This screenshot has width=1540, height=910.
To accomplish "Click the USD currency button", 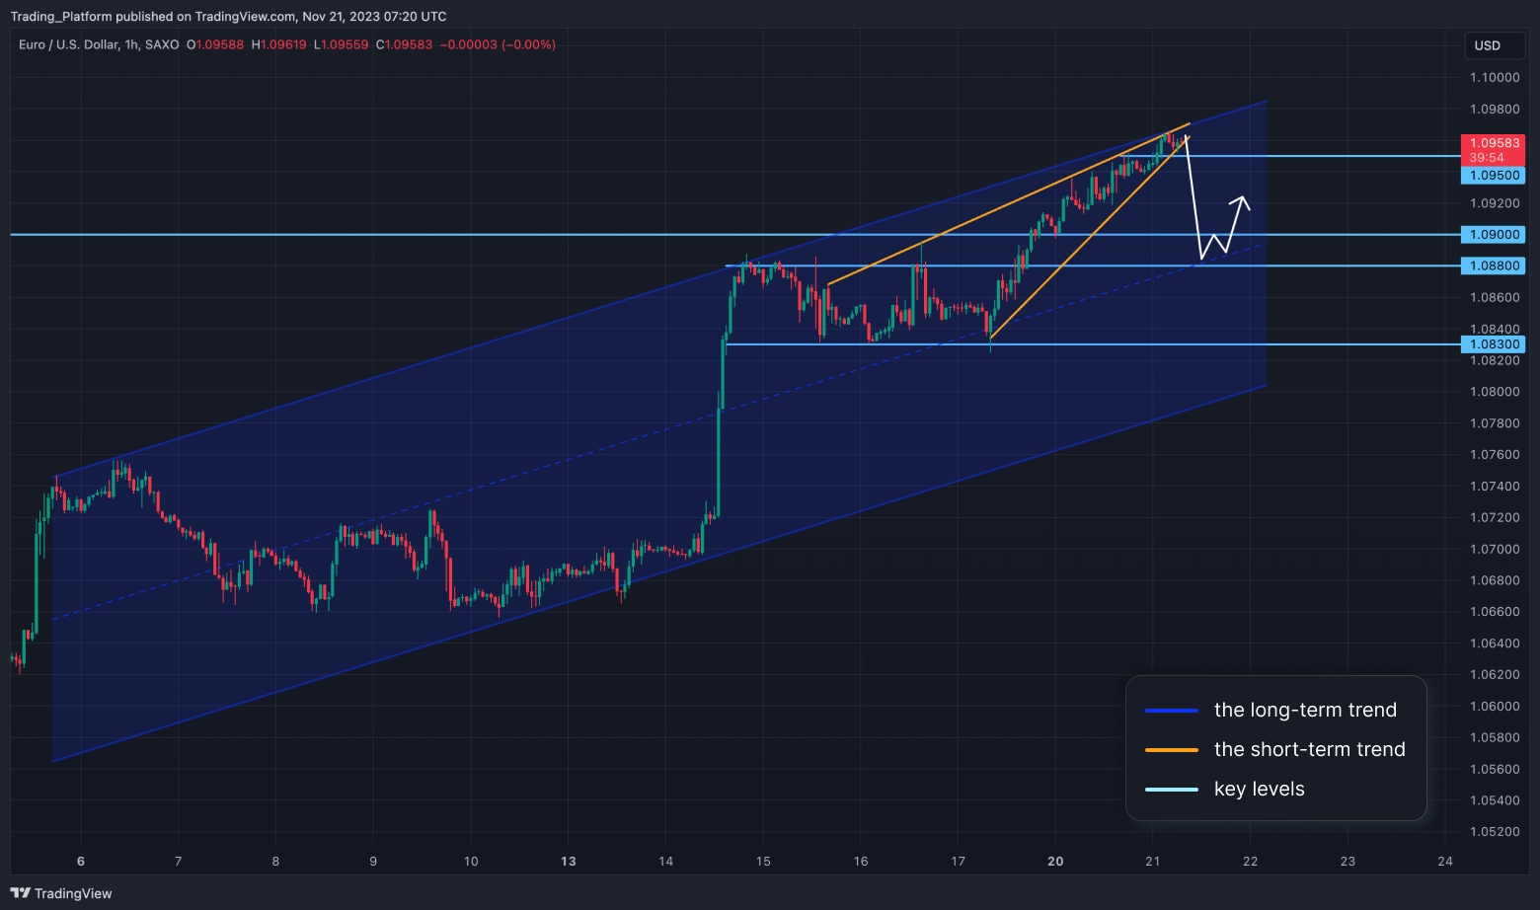I will point(1495,45).
